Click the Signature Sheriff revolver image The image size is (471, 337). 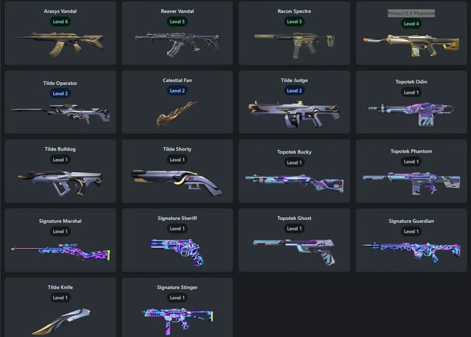tap(177, 252)
